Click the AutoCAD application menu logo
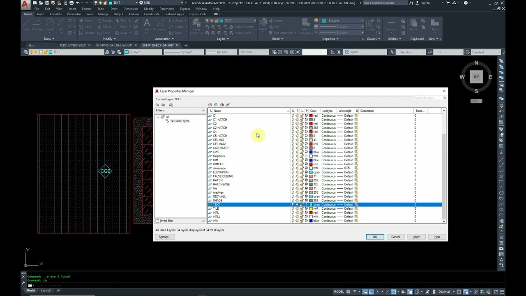Image resolution: width=526 pixels, height=296 pixels. point(26,5)
